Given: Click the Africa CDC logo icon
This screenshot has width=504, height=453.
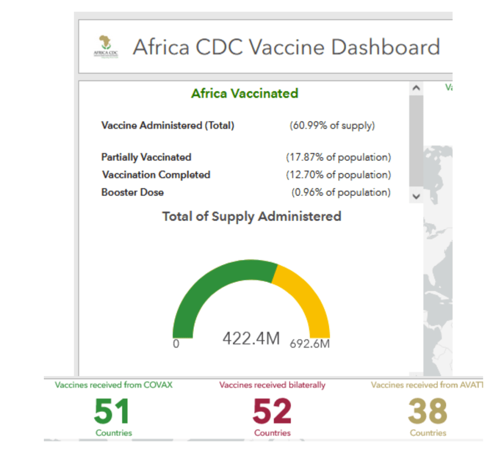Looking at the screenshot, I should (106, 47).
